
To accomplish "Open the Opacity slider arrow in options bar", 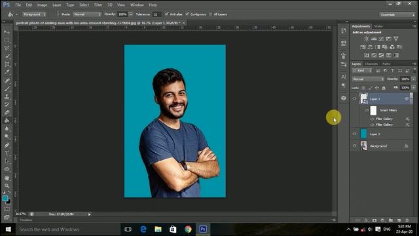I will click(x=131, y=14).
